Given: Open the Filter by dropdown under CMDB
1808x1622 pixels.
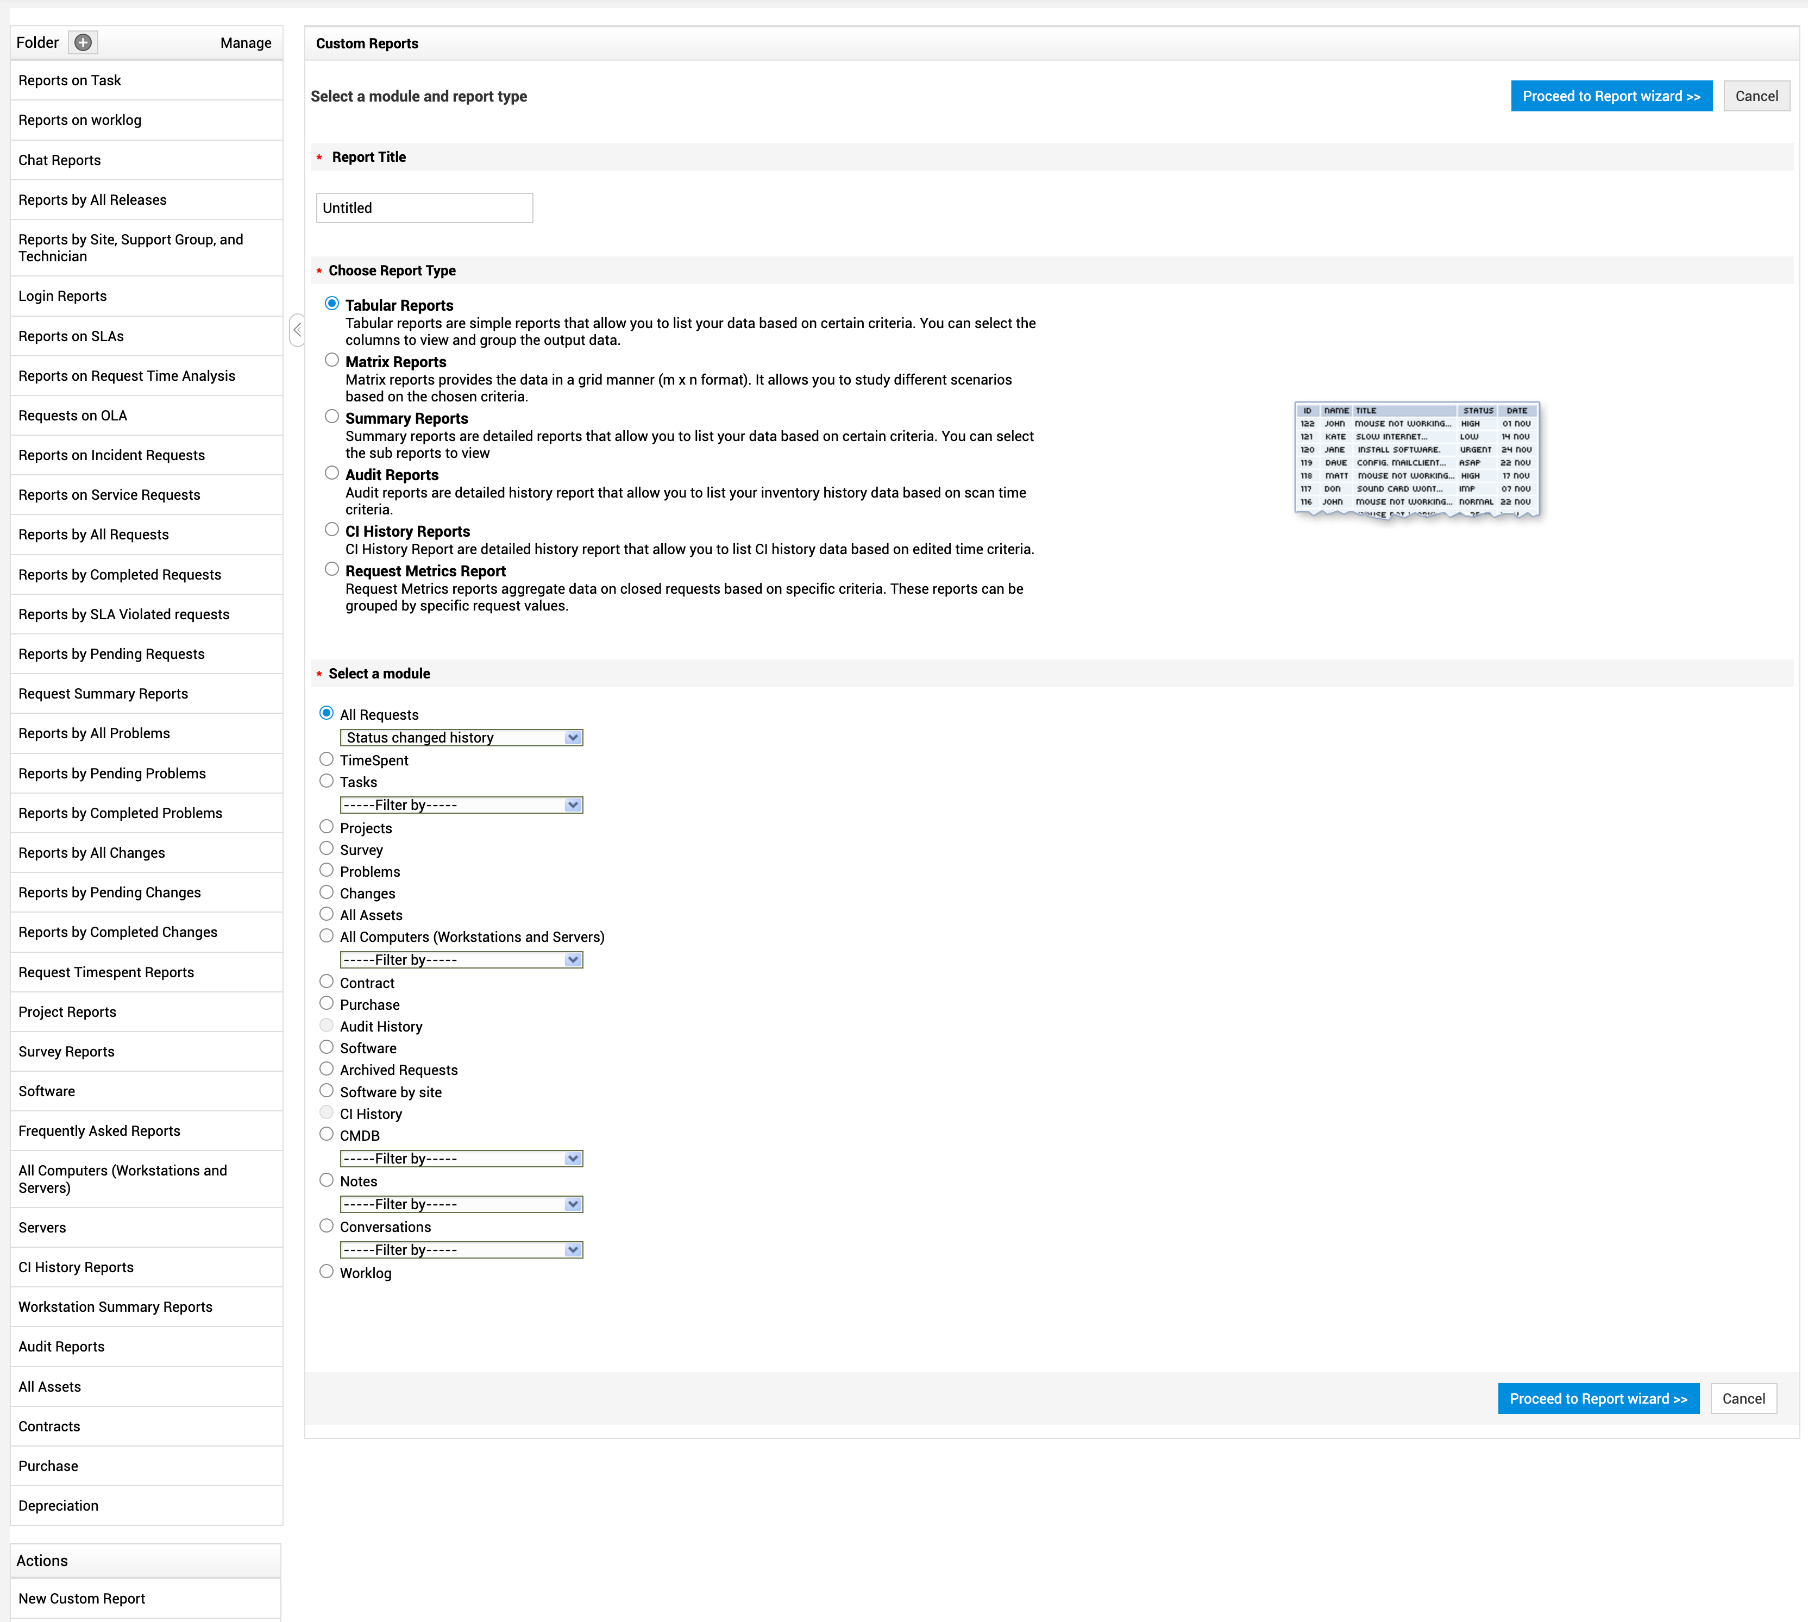Looking at the screenshot, I should pos(461,1159).
